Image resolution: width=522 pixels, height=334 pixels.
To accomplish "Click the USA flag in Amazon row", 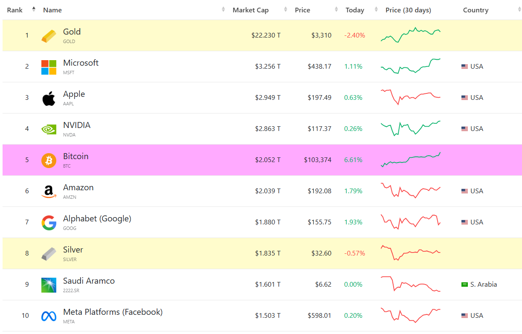I will (x=464, y=191).
